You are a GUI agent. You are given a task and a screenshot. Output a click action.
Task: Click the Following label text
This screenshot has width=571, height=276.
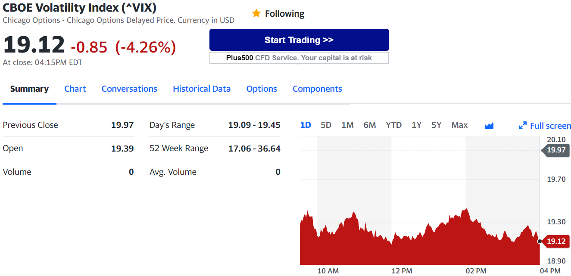click(x=284, y=14)
